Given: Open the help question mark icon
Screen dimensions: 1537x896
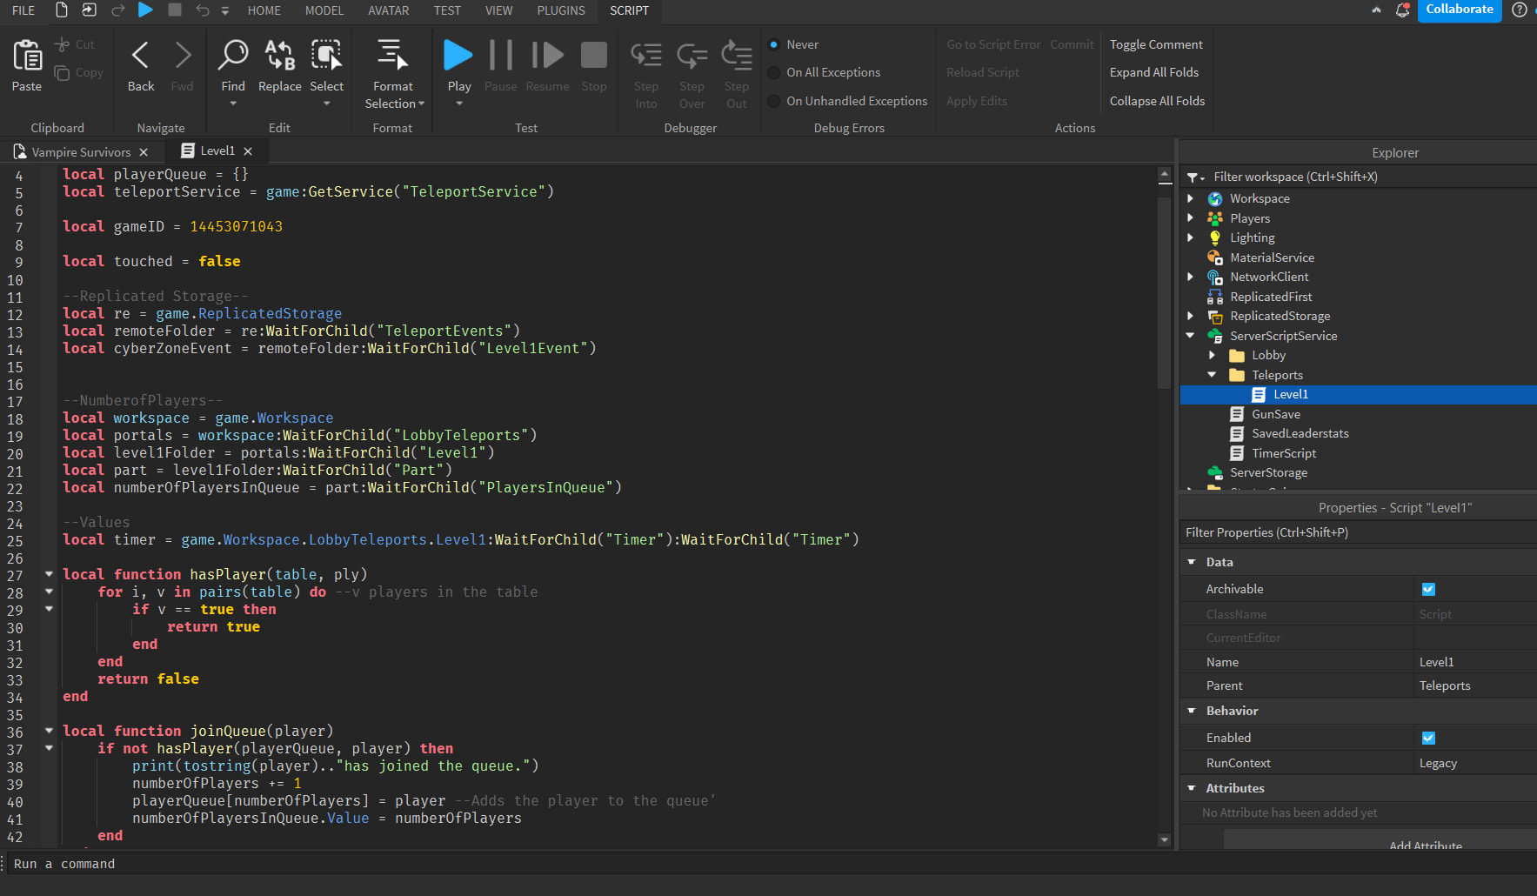Looking at the screenshot, I should tap(1520, 10).
